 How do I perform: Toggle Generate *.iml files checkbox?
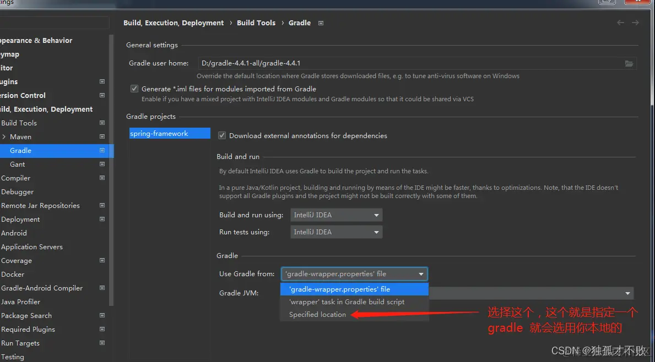134,89
